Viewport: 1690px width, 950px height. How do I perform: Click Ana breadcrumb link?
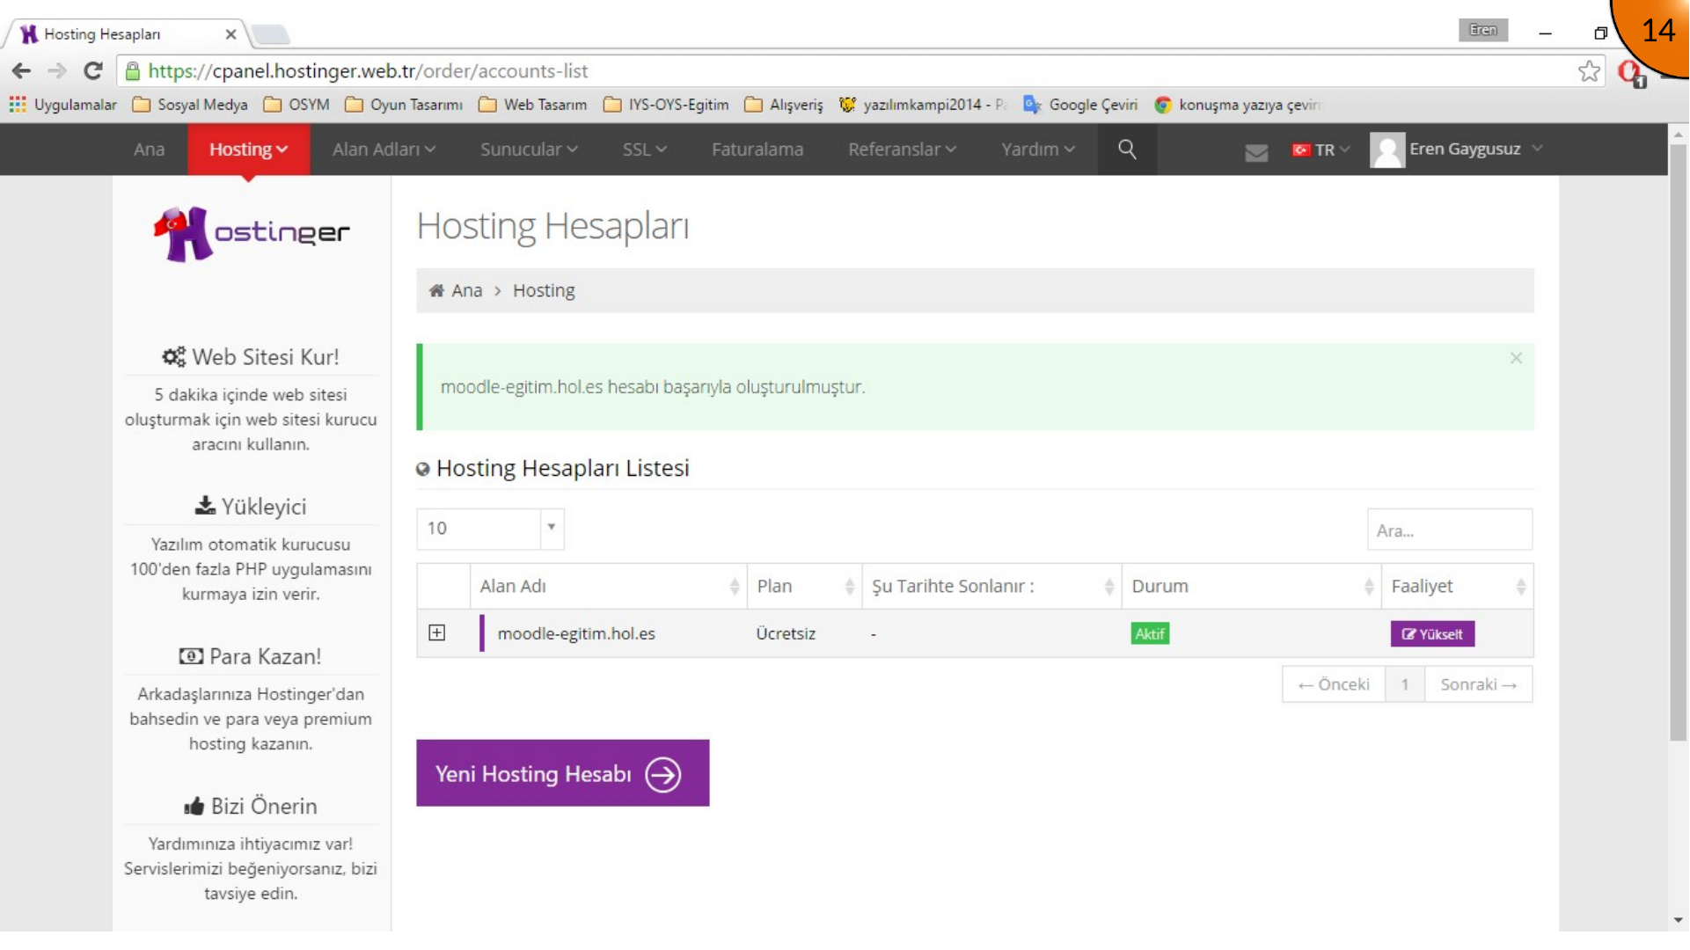tap(467, 290)
